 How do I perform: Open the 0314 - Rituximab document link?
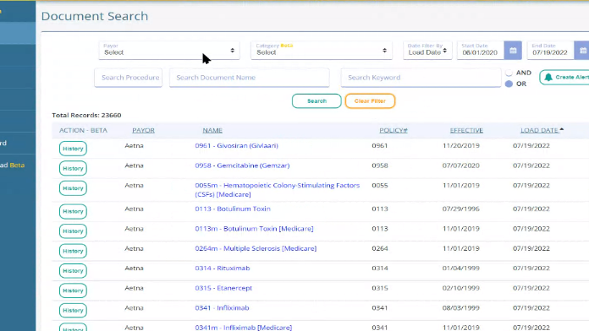tap(223, 269)
